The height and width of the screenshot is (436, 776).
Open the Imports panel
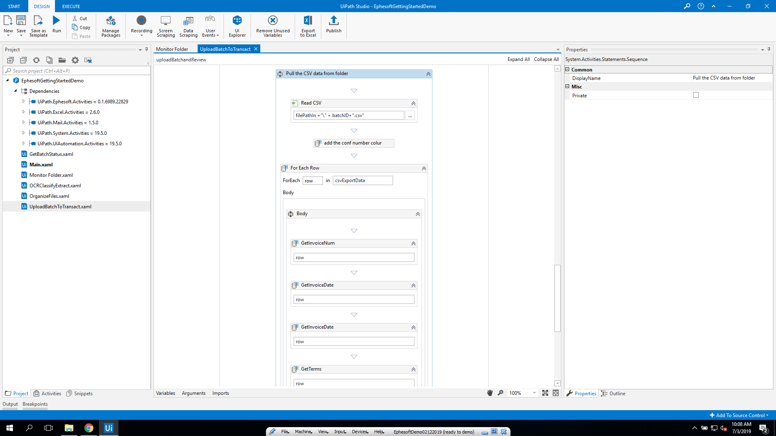click(x=221, y=393)
